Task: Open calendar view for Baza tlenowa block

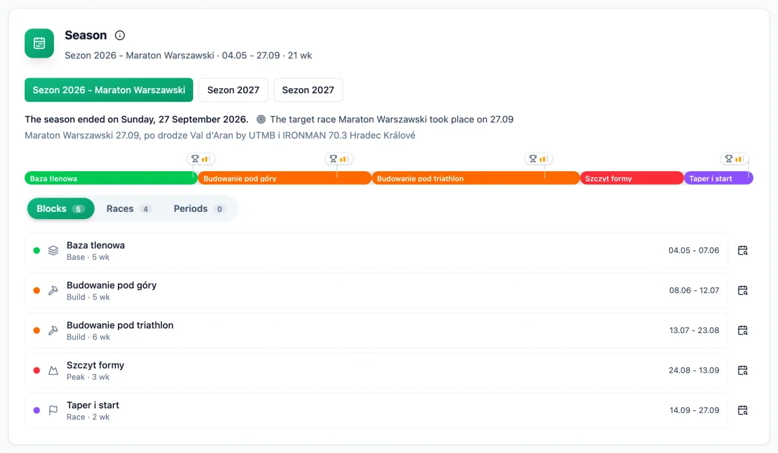Action: 743,250
